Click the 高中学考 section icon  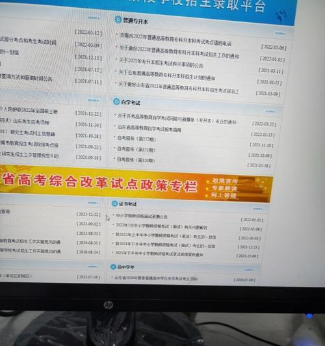pos(113,267)
